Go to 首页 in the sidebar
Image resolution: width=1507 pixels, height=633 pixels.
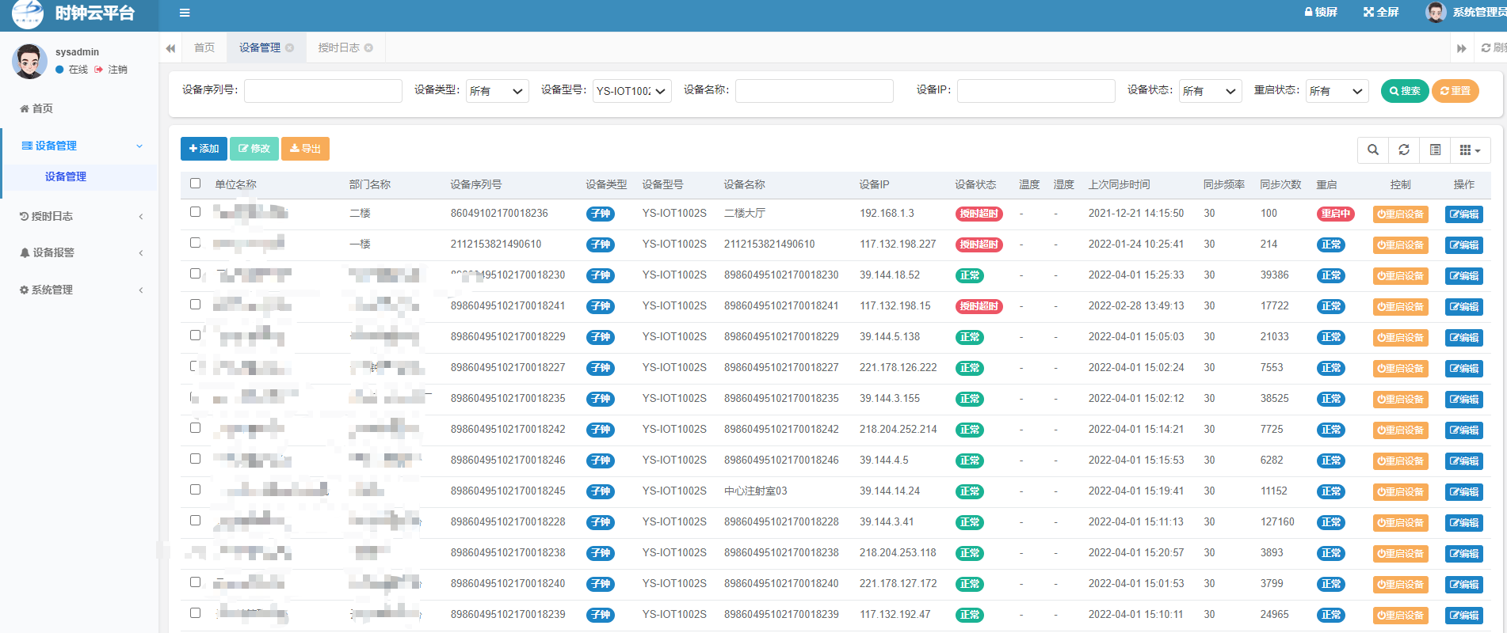[36, 108]
